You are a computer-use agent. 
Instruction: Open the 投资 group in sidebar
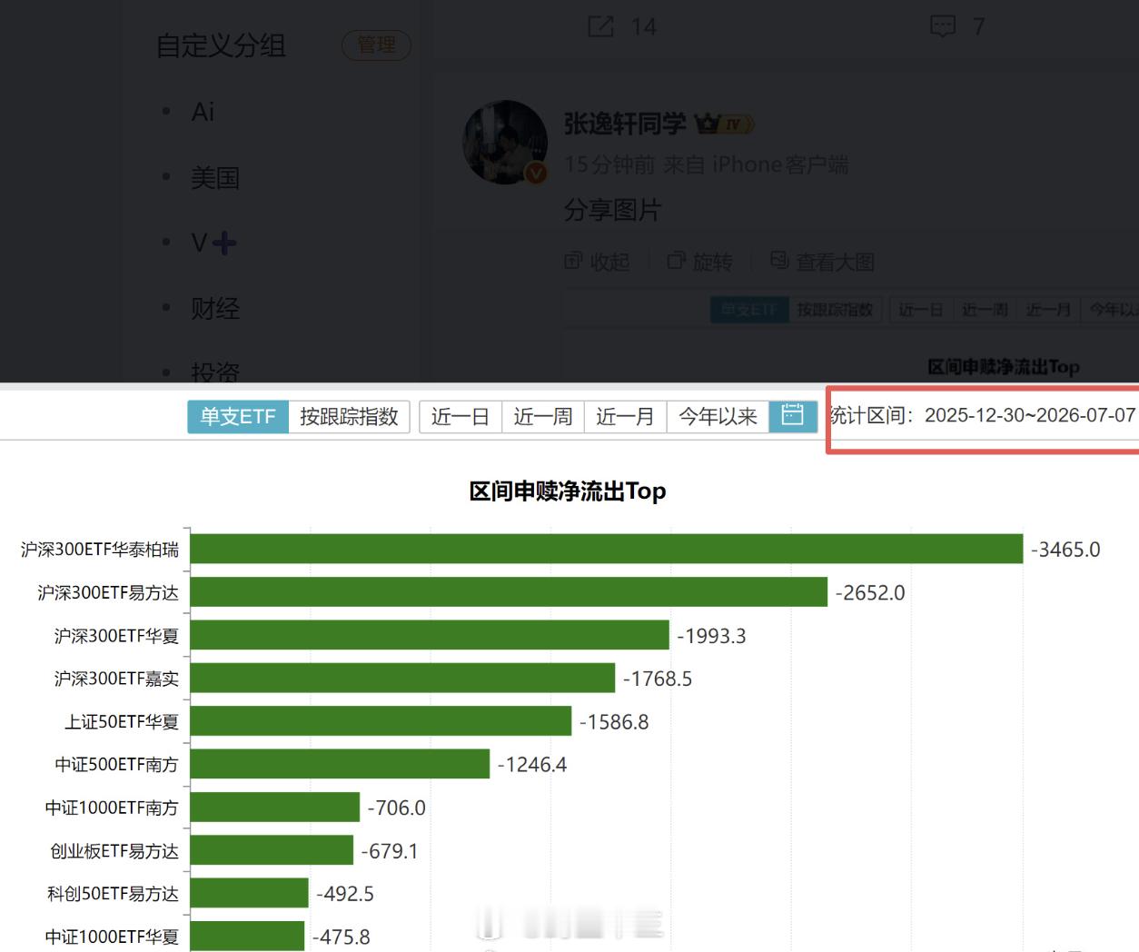(x=215, y=371)
